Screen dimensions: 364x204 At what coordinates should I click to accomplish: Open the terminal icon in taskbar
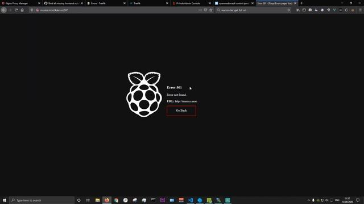[x=153, y=200]
